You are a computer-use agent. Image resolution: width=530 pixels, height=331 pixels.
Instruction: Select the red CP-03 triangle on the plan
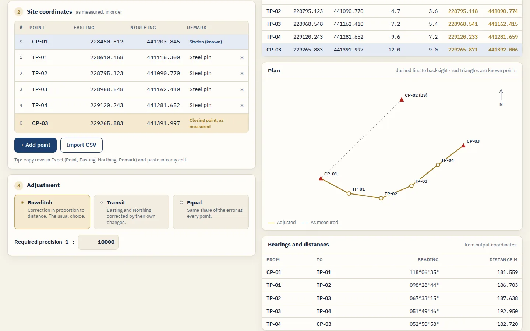click(463, 146)
